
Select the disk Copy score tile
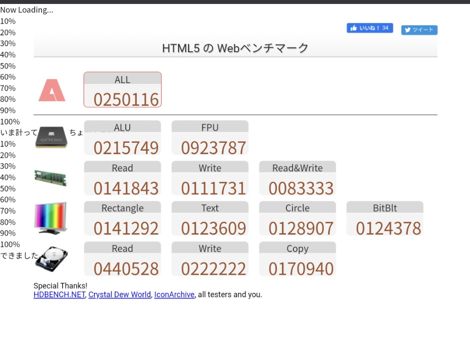coord(297,259)
